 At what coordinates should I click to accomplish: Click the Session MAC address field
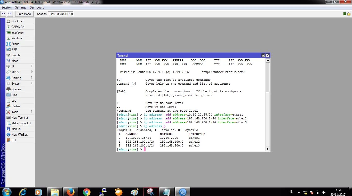tap(61, 14)
